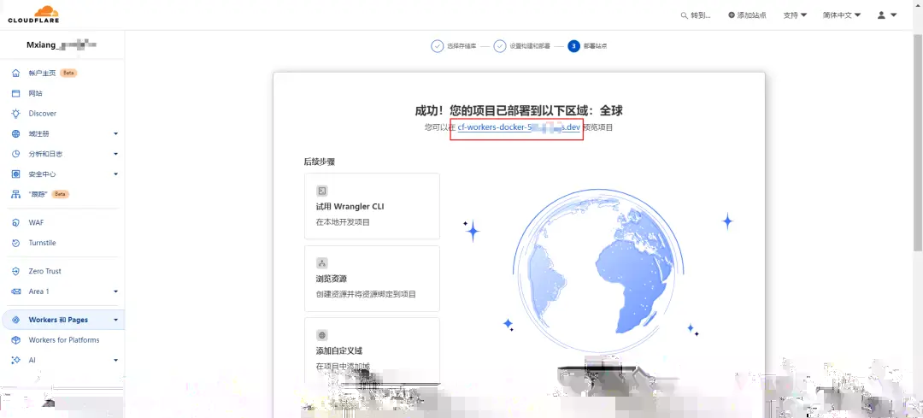
Task: Click the 后续步骤 heading
Action: [x=319, y=162]
